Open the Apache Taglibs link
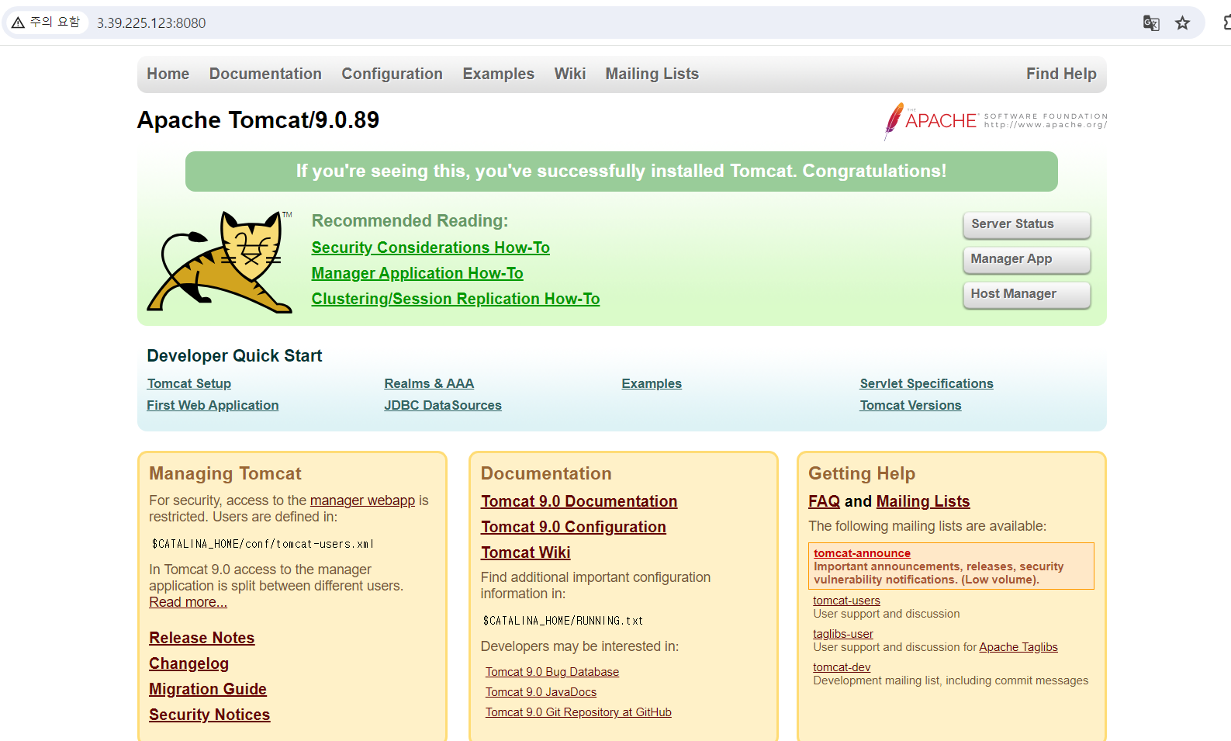This screenshot has width=1231, height=741. (x=1018, y=647)
